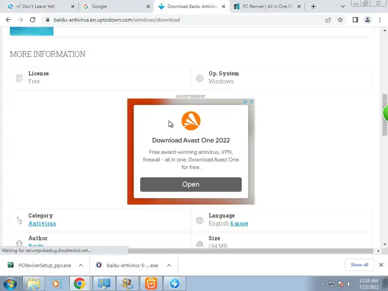Click the Author person icon

tap(19, 243)
